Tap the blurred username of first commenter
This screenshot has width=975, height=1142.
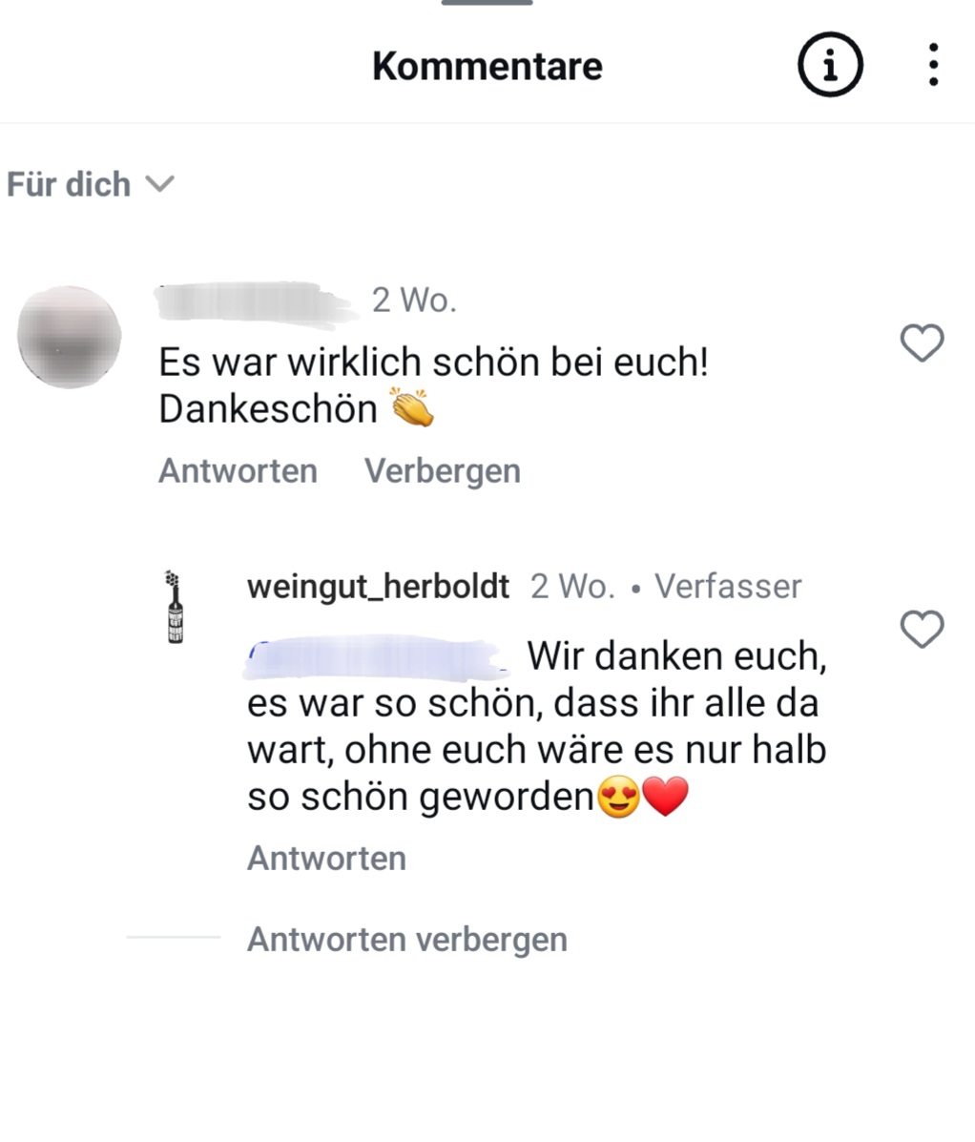pyautogui.click(x=255, y=302)
